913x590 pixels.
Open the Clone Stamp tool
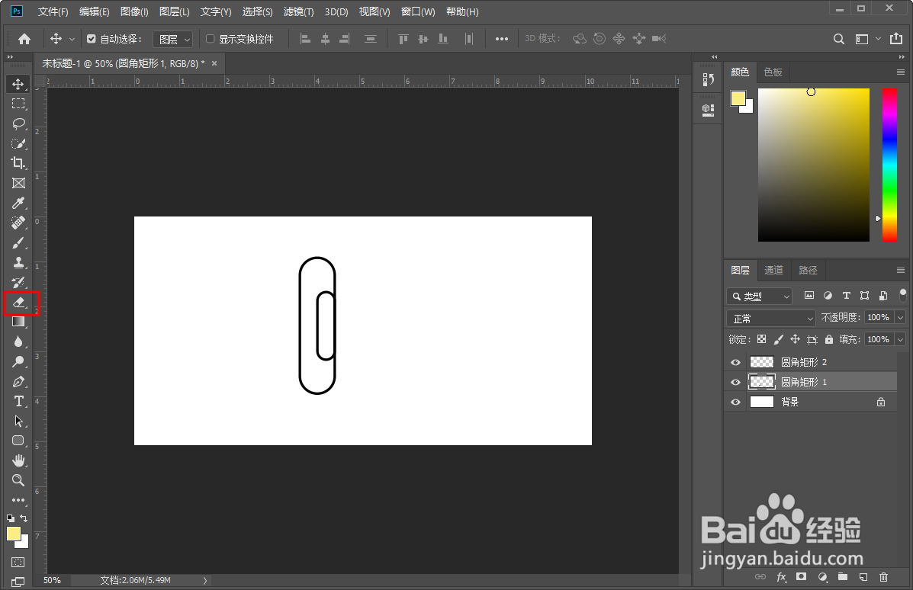tap(18, 262)
